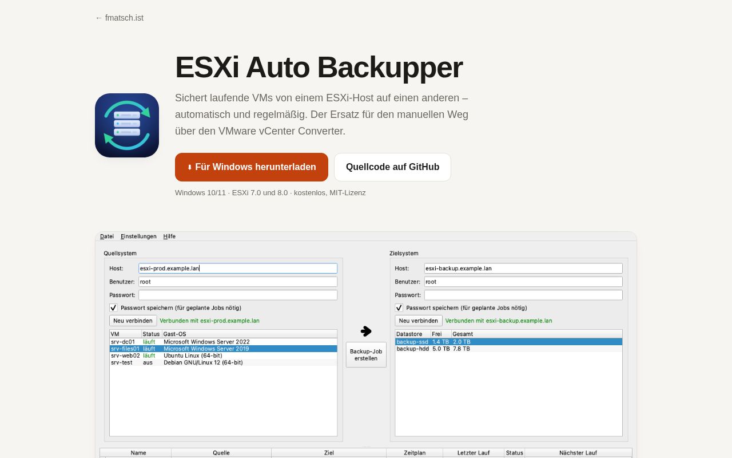Click the Letzter Lauf column header
This screenshot has height=458, width=732.
tap(474, 453)
